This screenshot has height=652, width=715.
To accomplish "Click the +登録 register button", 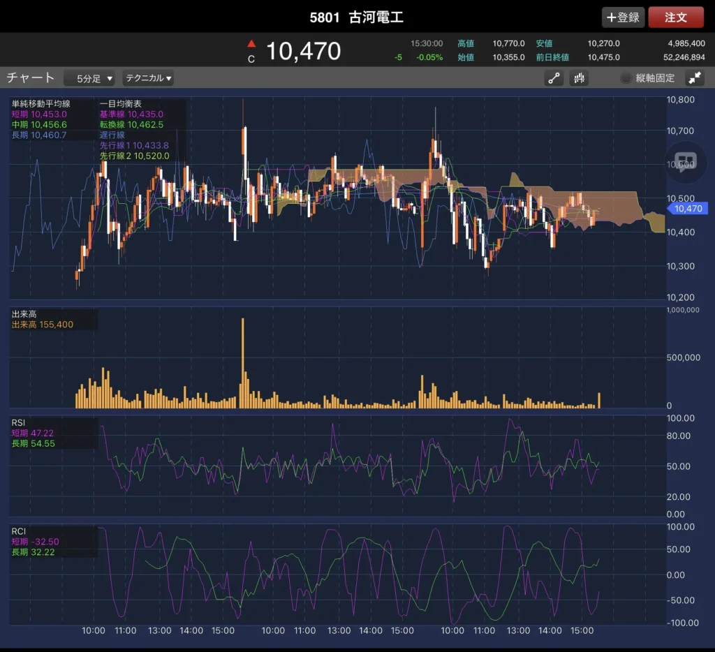I will 623,17.
